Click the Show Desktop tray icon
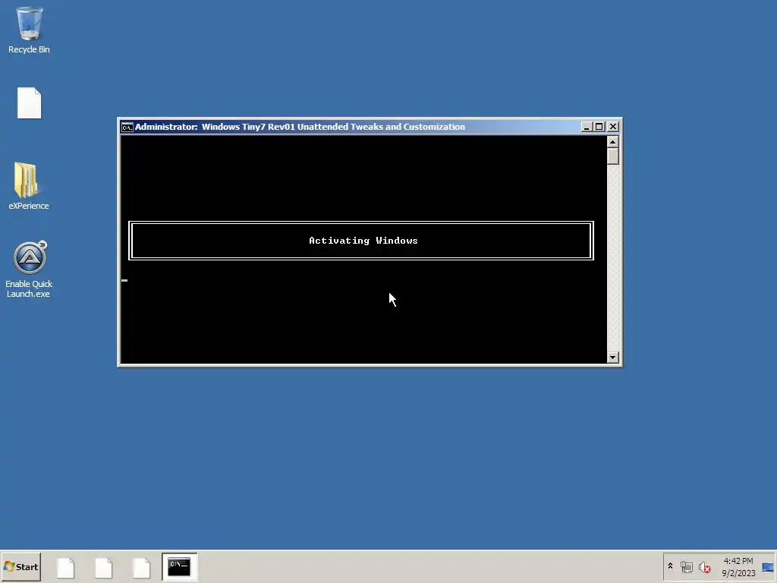 (x=768, y=567)
